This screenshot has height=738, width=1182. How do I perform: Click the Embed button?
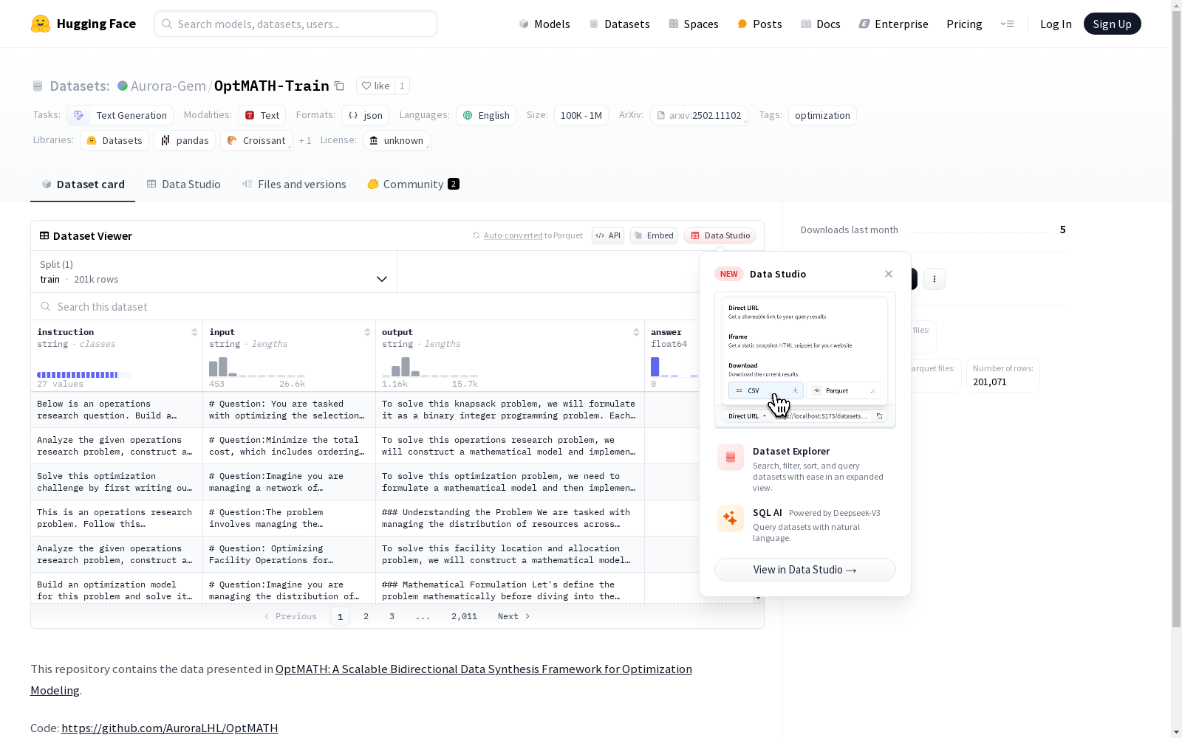pyautogui.click(x=654, y=235)
